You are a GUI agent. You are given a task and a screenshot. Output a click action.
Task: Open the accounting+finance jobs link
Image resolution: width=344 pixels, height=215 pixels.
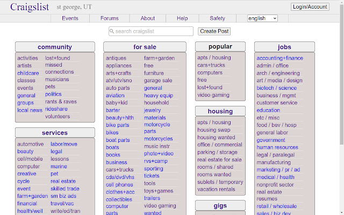pyautogui.click(x=279, y=58)
